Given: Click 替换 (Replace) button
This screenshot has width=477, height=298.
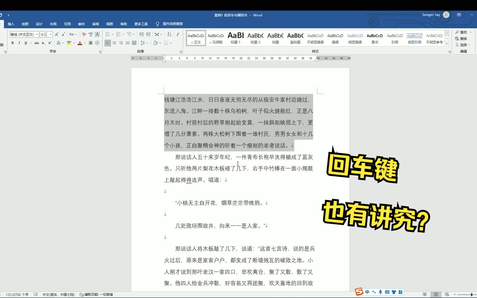Looking at the screenshot, I should pos(461,39).
